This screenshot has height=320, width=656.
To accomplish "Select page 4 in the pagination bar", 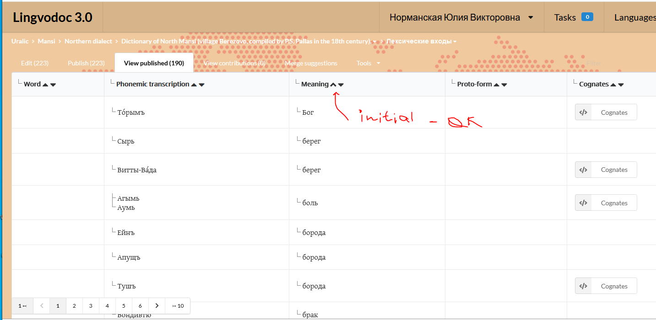I will pyautogui.click(x=107, y=305).
